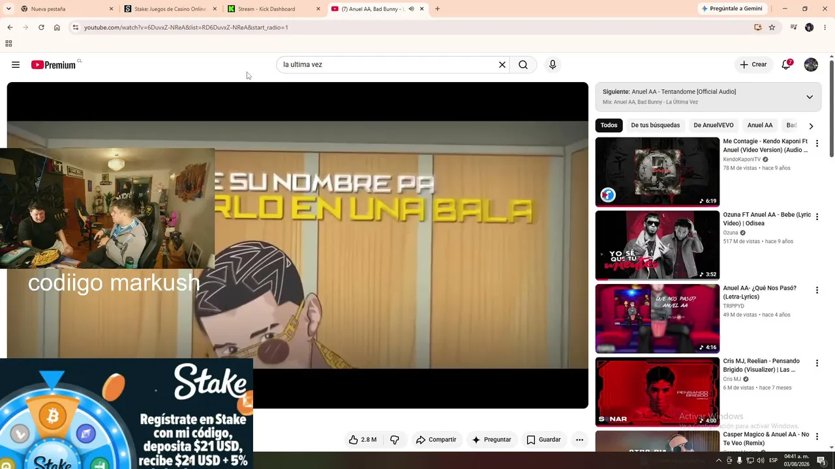Viewport: 835px width, 469px height.
Task: Open more actions under the video
Action: [x=579, y=440]
